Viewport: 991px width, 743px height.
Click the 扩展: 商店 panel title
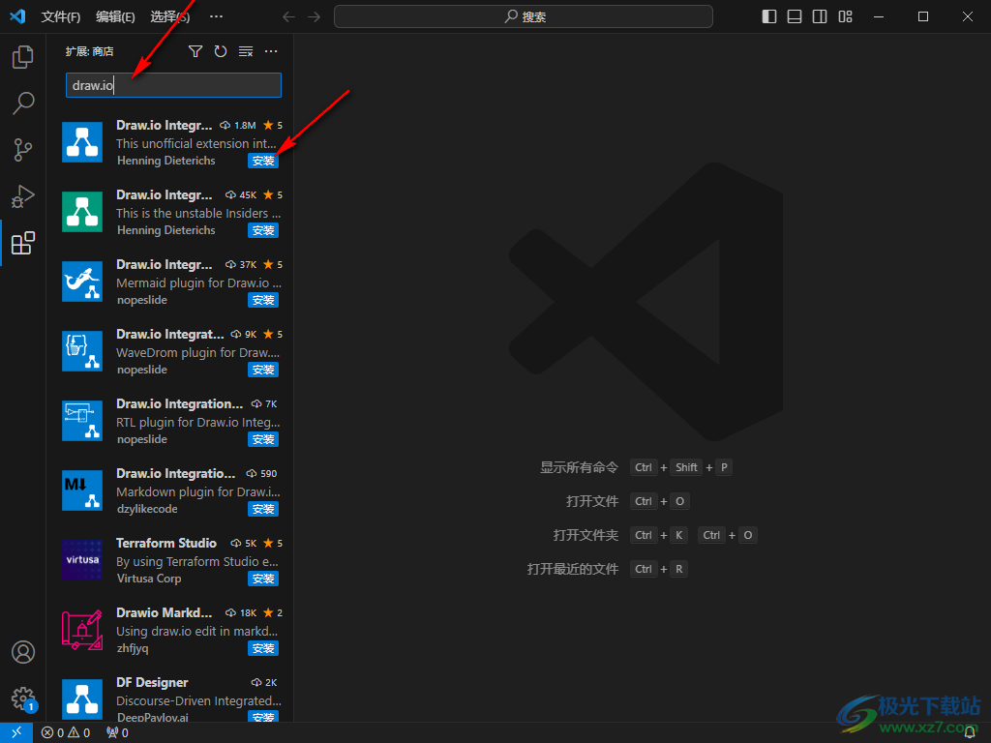(90, 51)
